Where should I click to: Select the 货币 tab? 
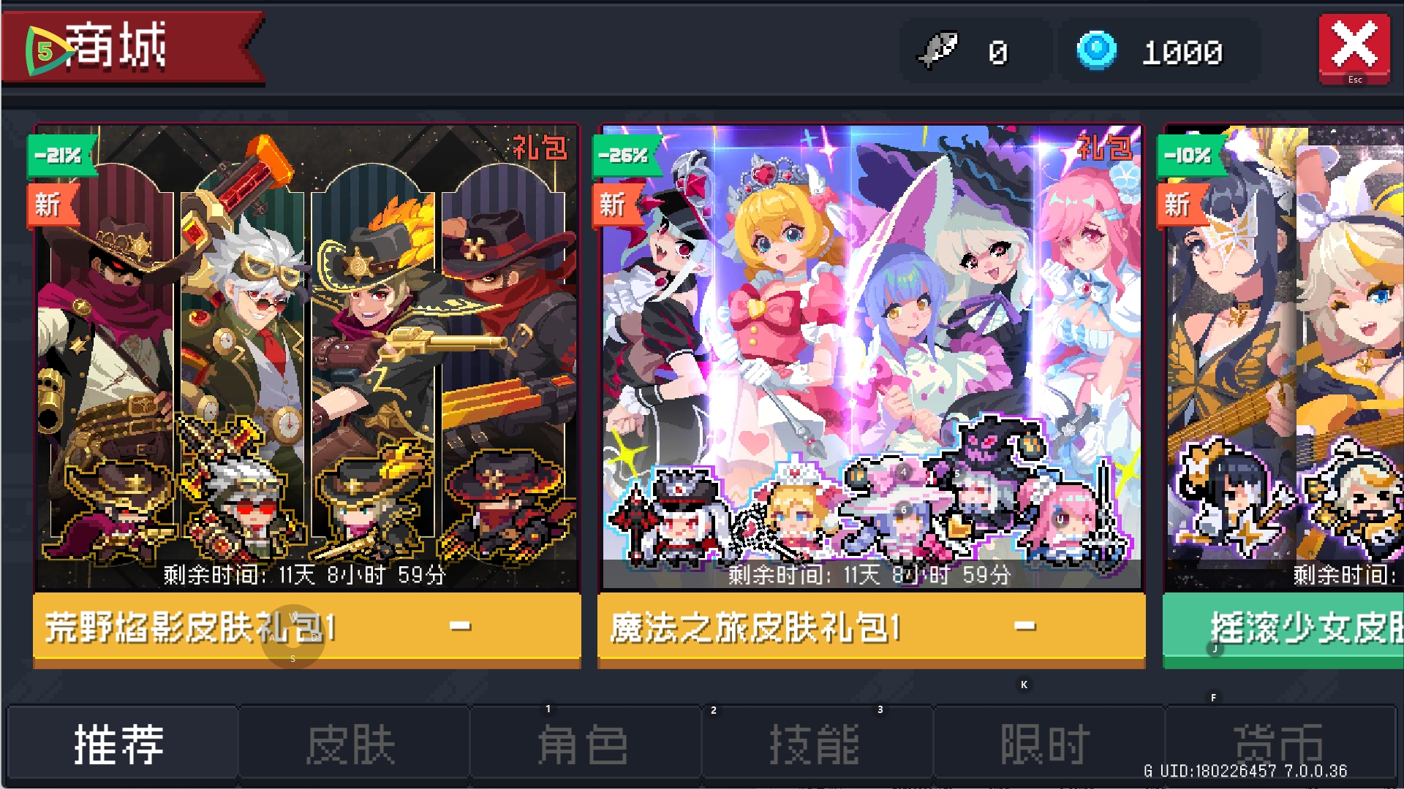1280,744
